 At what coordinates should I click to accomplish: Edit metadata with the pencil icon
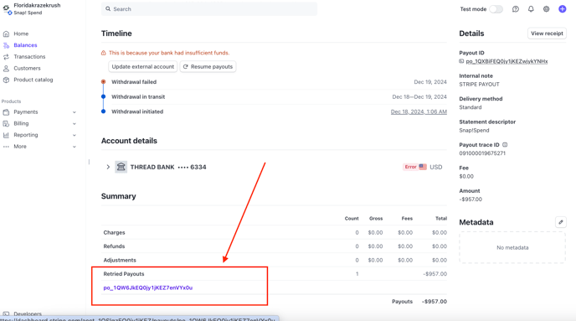click(x=561, y=222)
